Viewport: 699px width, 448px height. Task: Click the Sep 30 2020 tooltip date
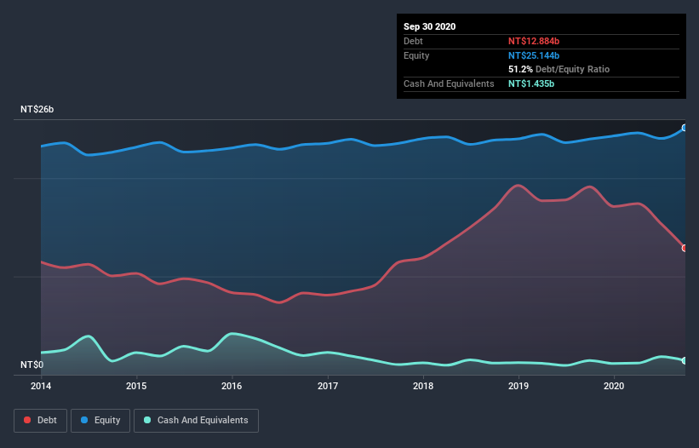pos(430,26)
